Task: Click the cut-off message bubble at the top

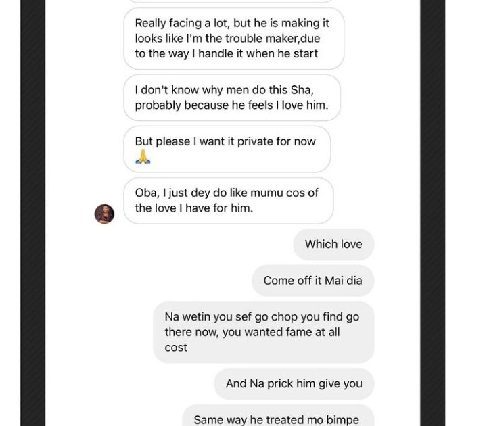Action: pyautogui.click(x=233, y=1)
